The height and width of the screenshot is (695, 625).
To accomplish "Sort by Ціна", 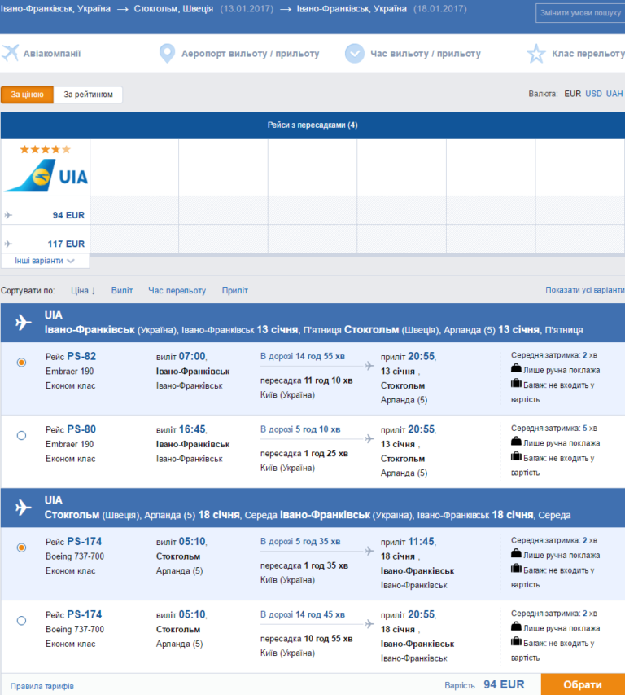I will tap(83, 290).
